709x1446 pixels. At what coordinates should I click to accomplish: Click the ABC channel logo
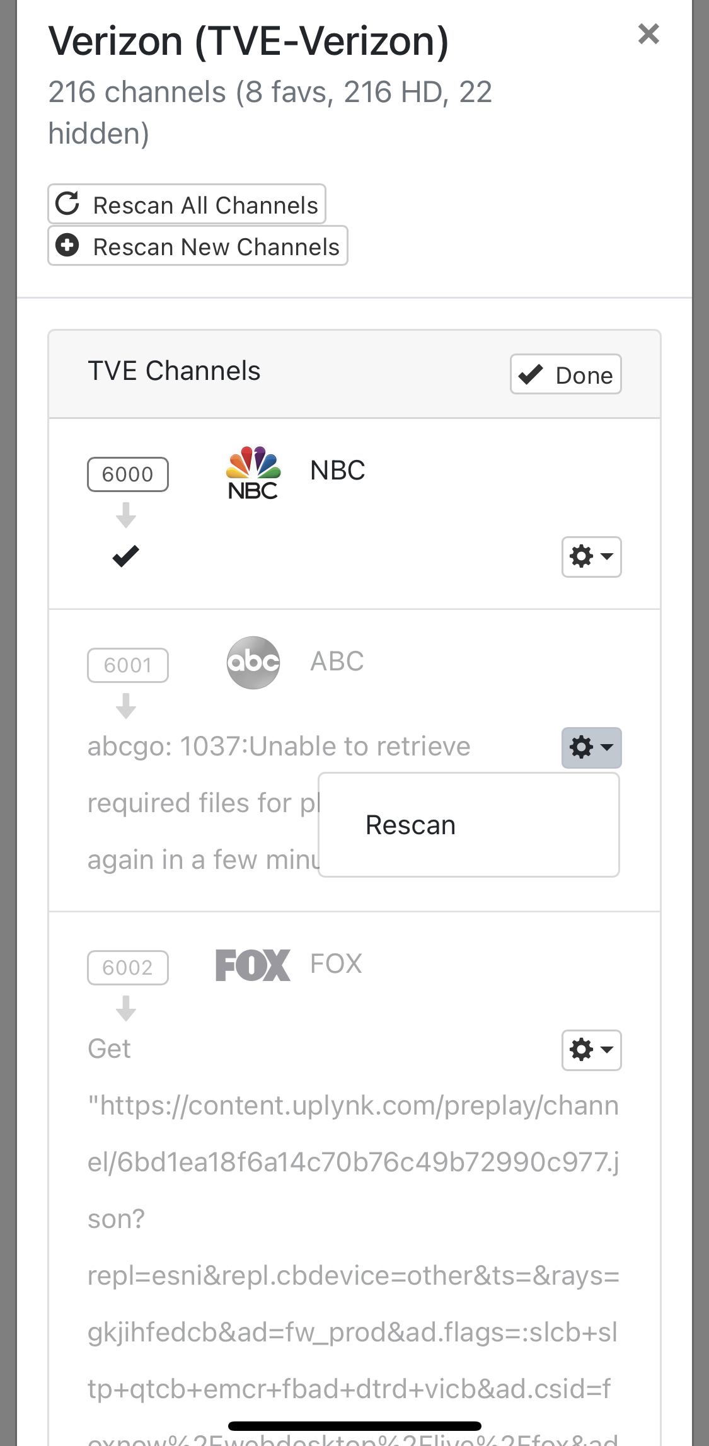point(253,662)
